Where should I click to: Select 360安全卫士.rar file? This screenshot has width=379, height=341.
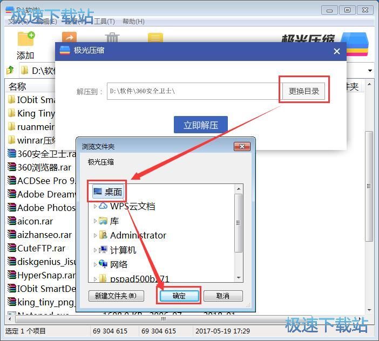(x=42, y=154)
